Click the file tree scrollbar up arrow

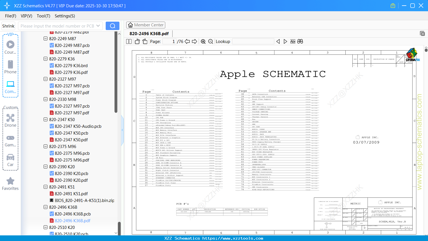119,34
